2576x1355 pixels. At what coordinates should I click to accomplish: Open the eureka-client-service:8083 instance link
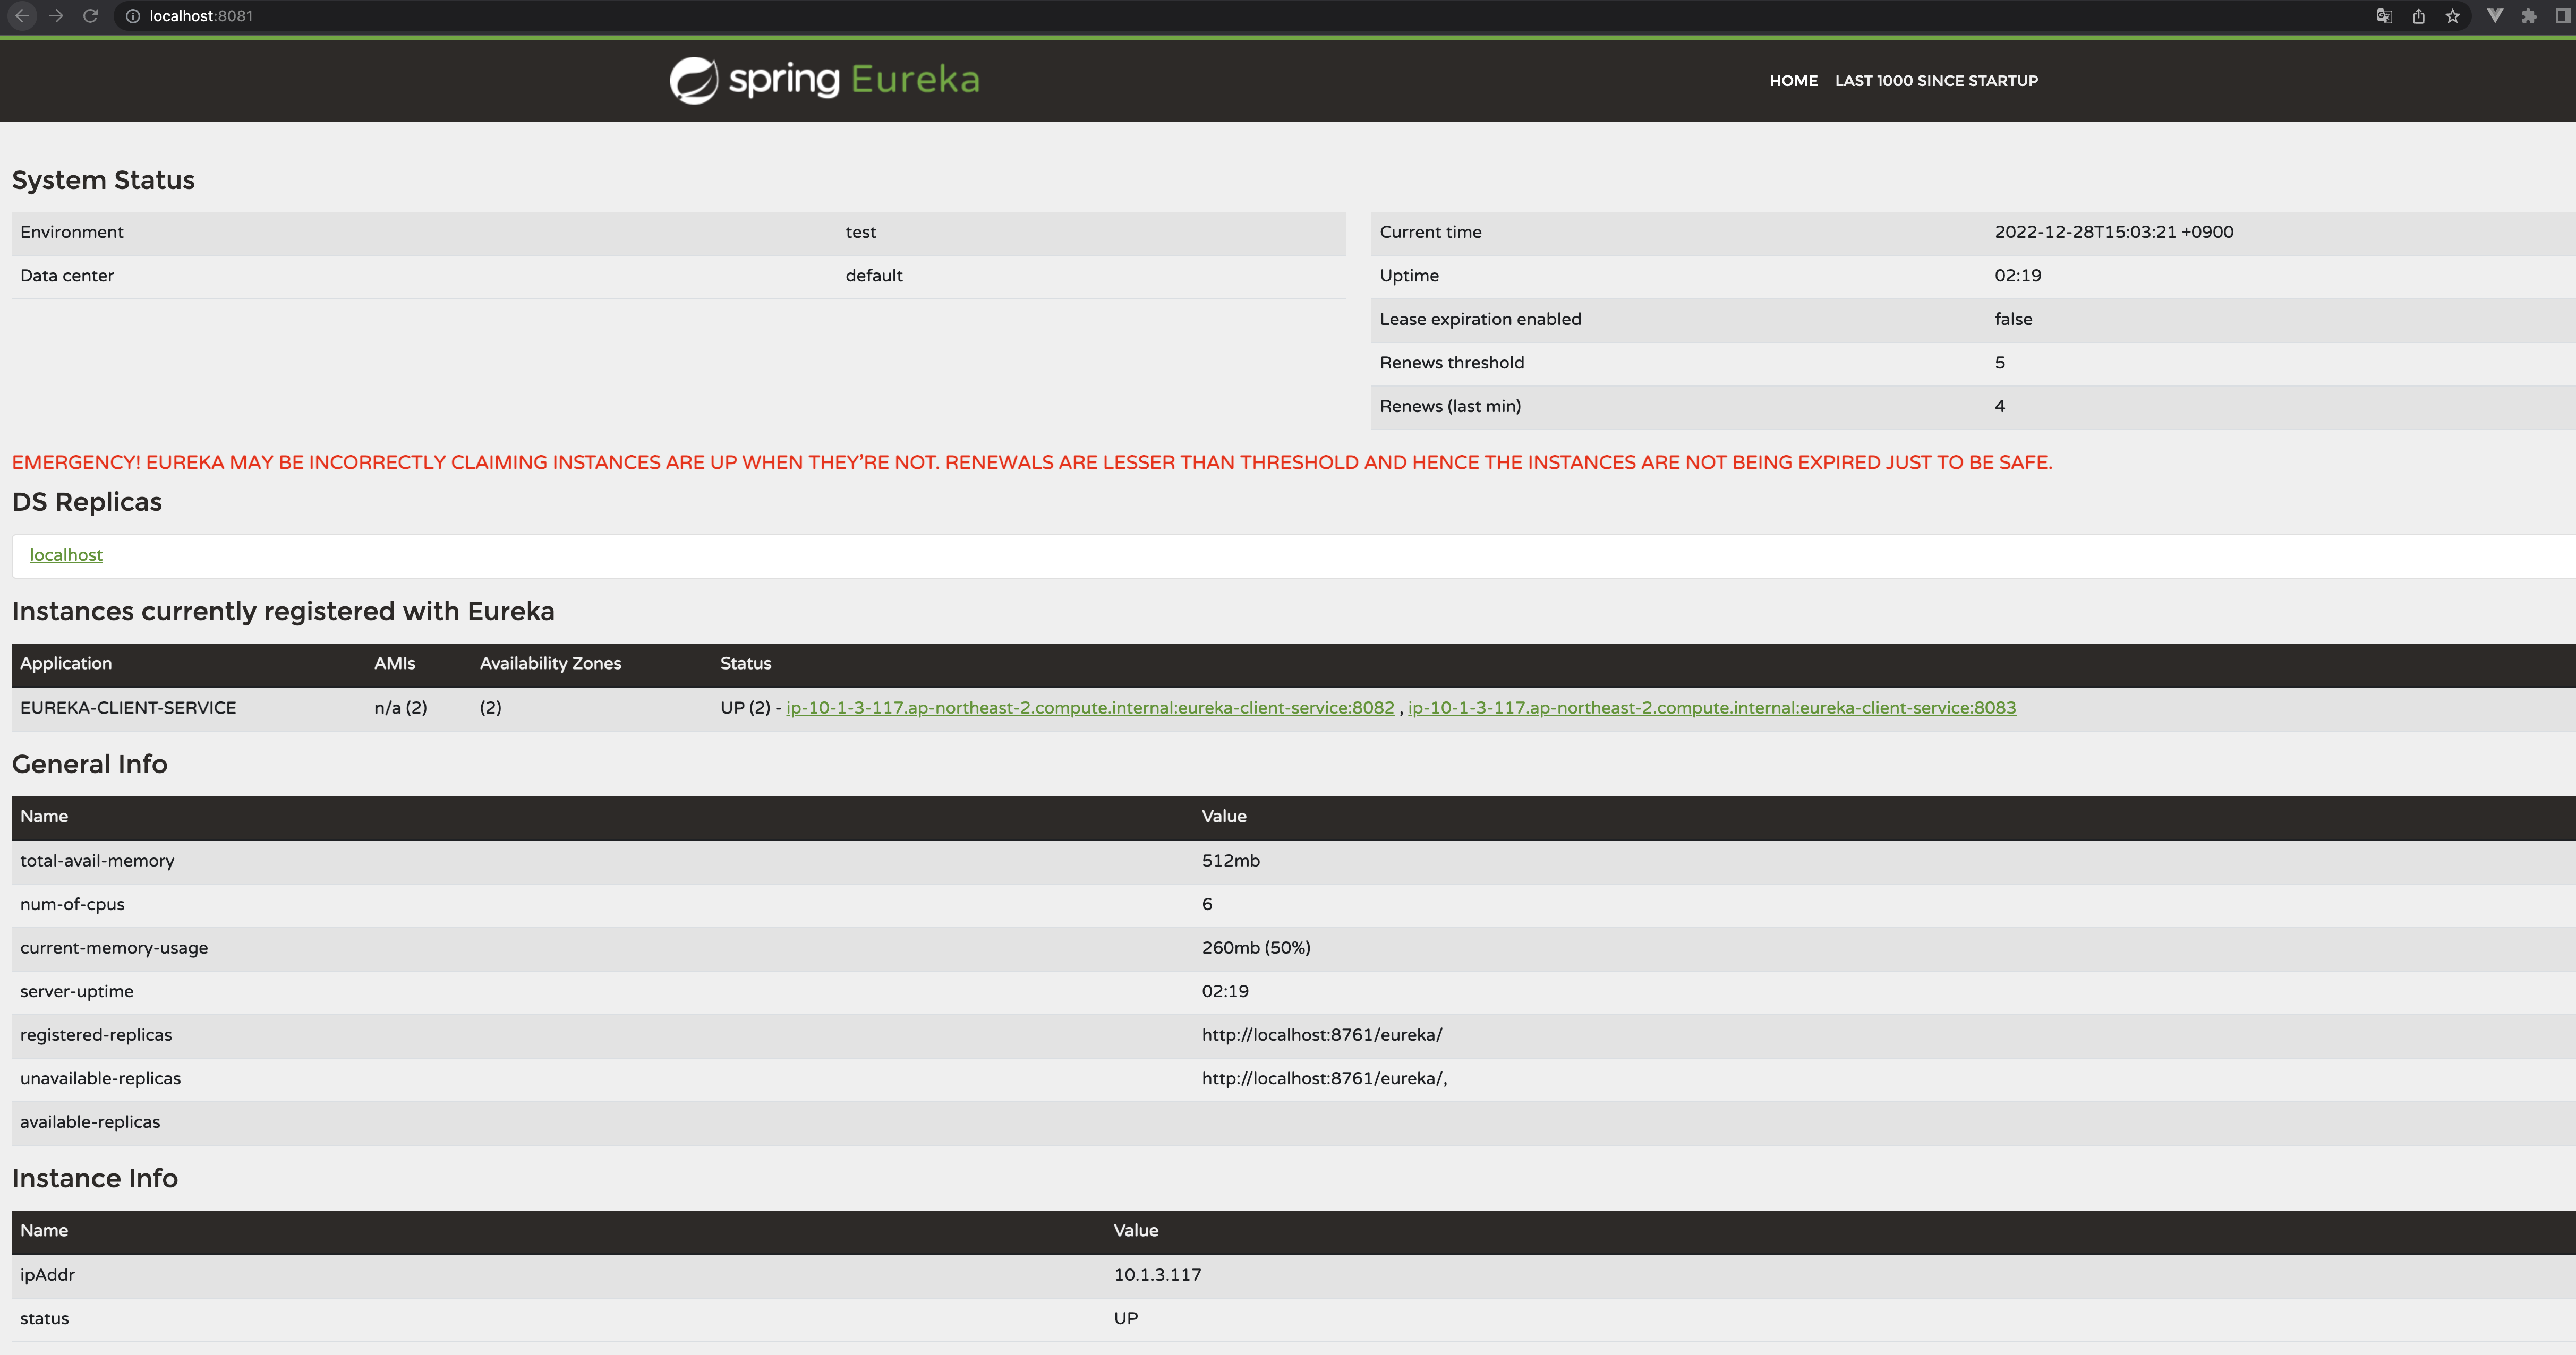click(1711, 708)
